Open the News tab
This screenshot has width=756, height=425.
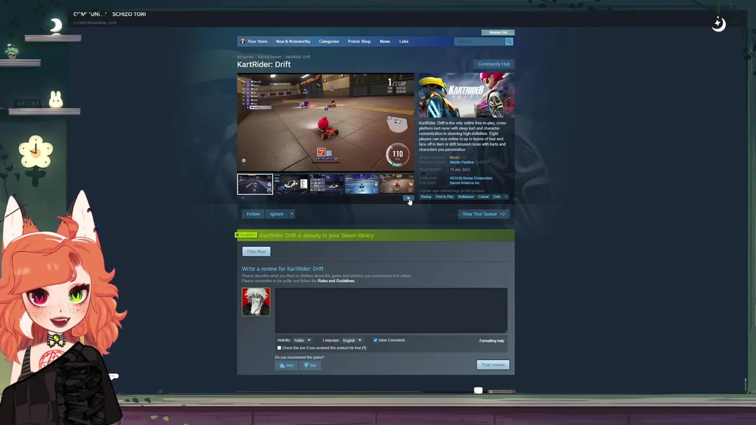coord(384,41)
